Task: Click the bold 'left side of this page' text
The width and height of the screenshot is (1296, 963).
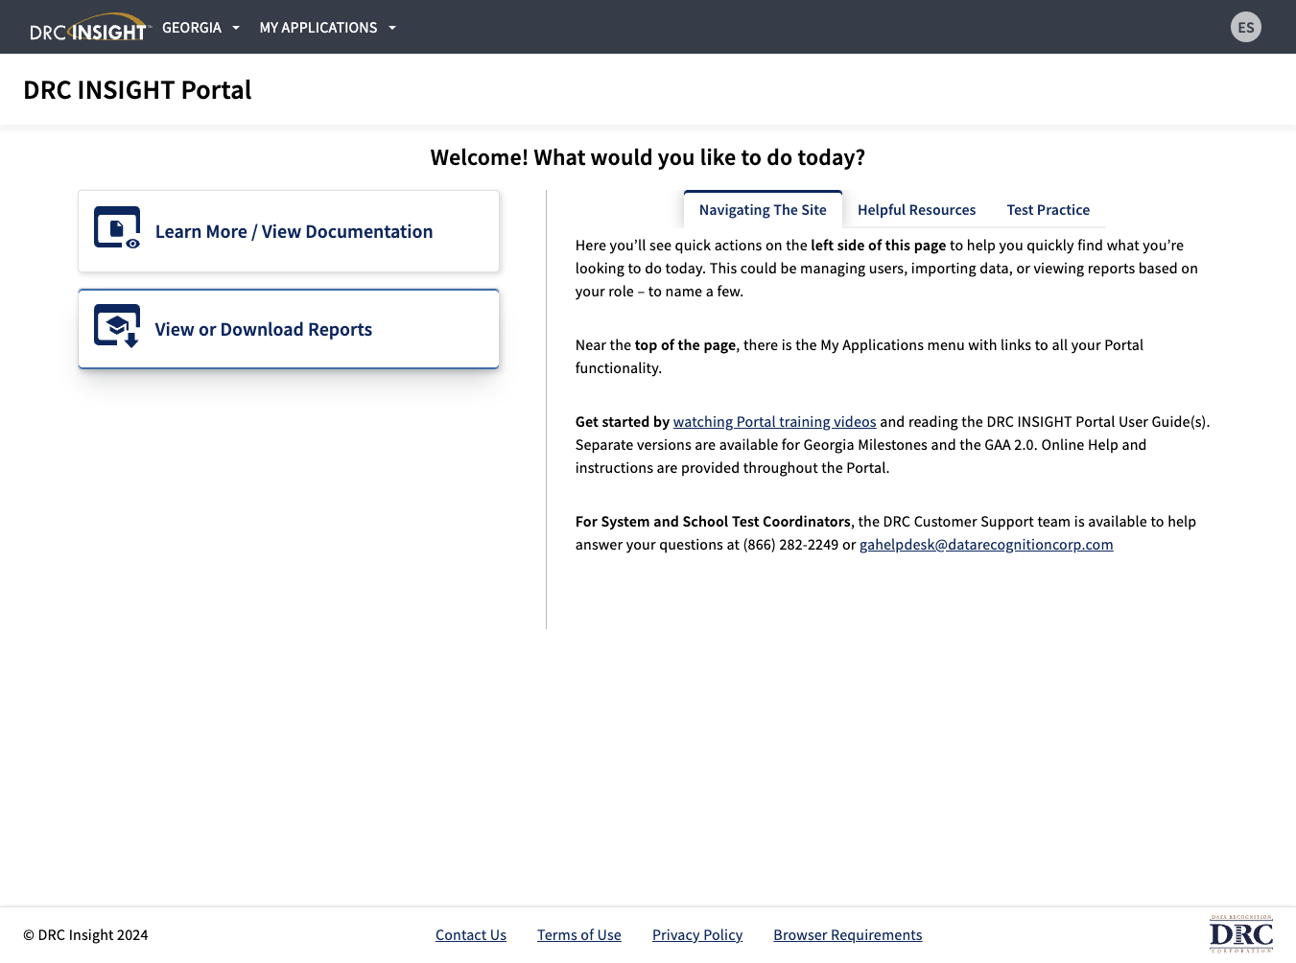Action: pyautogui.click(x=879, y=246)
